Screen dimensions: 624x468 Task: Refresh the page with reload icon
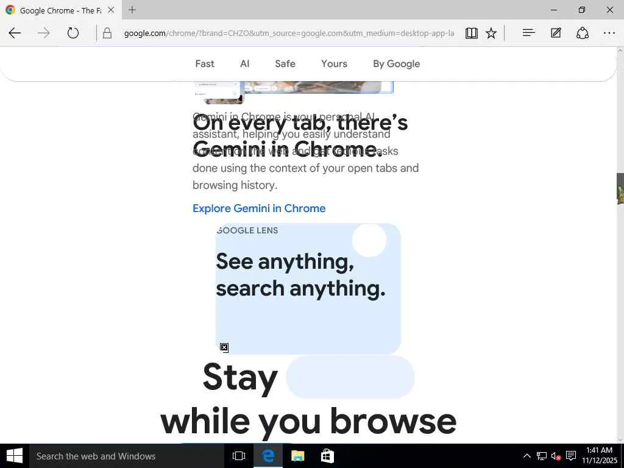[73, 33]
